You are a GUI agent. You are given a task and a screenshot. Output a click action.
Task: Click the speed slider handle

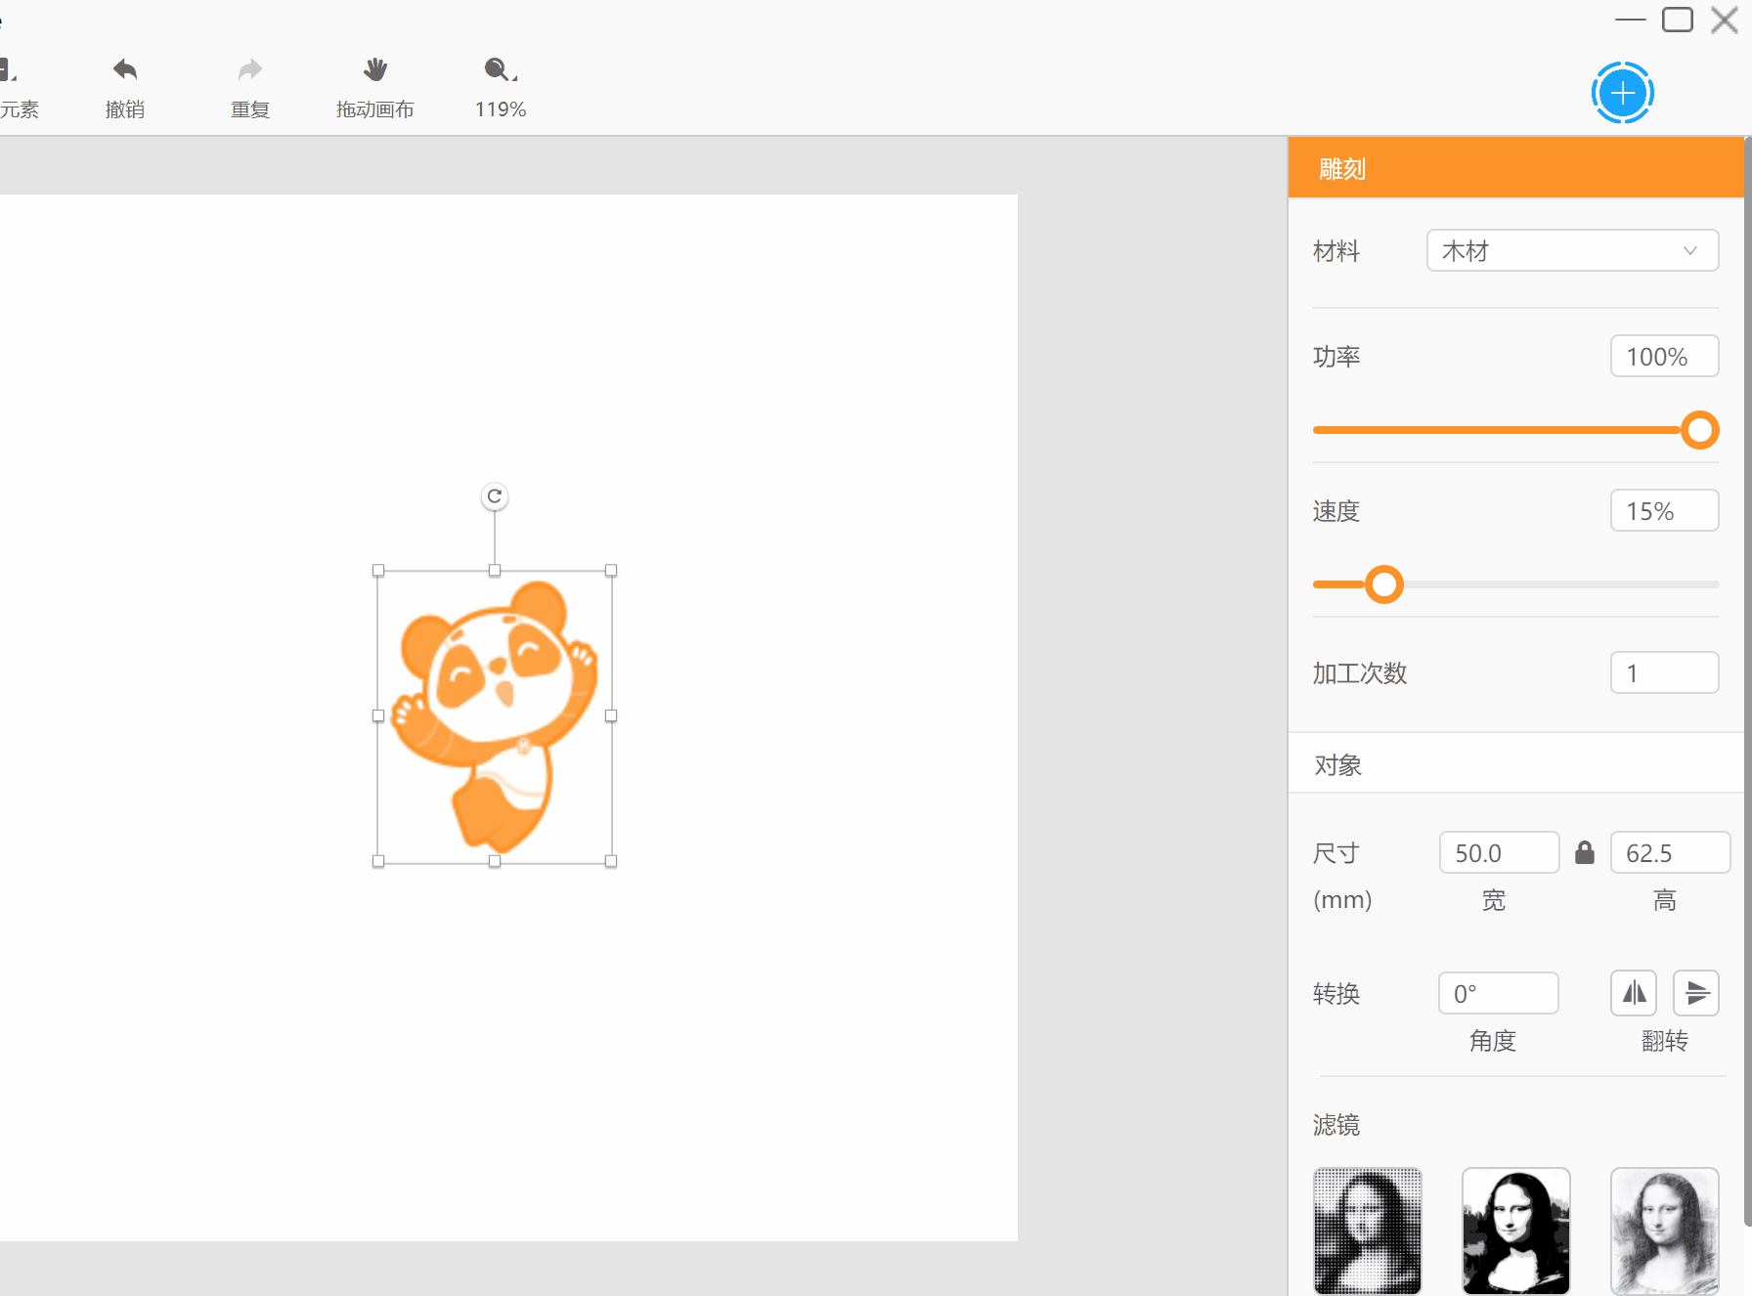(1383, 584)
